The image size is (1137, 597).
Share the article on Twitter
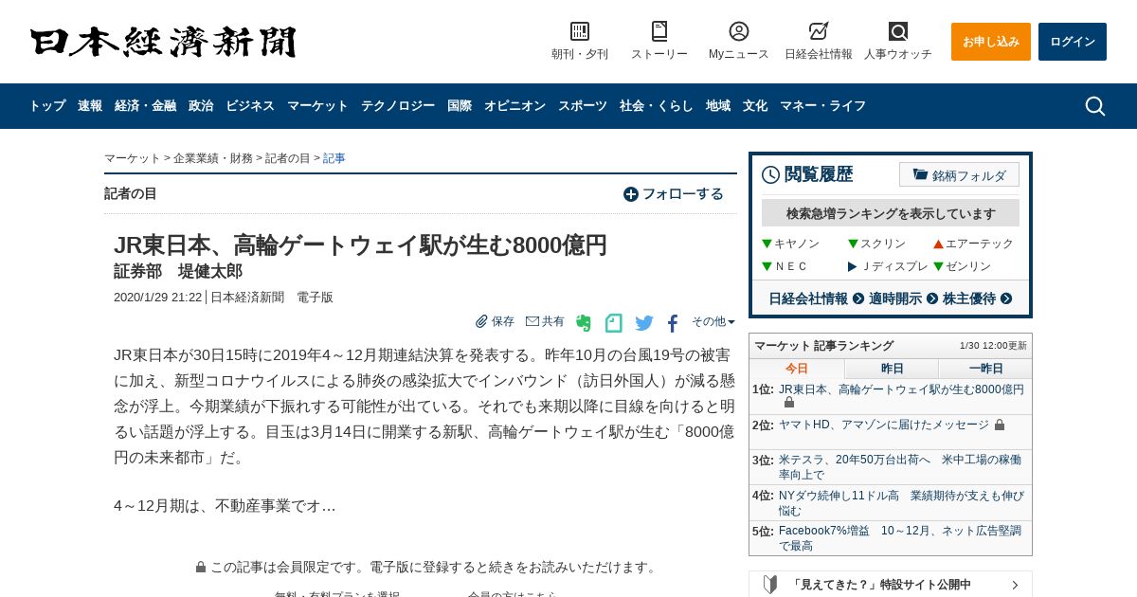click(x=644, y=323)
